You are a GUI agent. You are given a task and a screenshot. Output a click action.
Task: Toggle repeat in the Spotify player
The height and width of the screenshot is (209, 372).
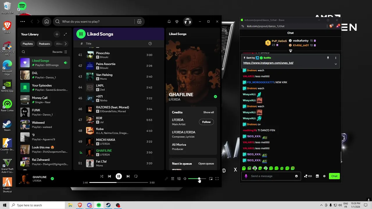click(x=136, y=176)
